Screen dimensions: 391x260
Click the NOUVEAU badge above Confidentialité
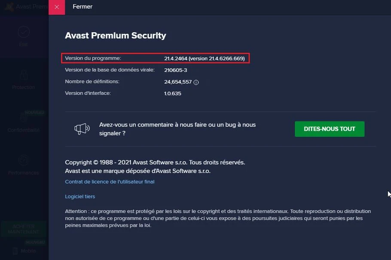(x=34, y=112)
